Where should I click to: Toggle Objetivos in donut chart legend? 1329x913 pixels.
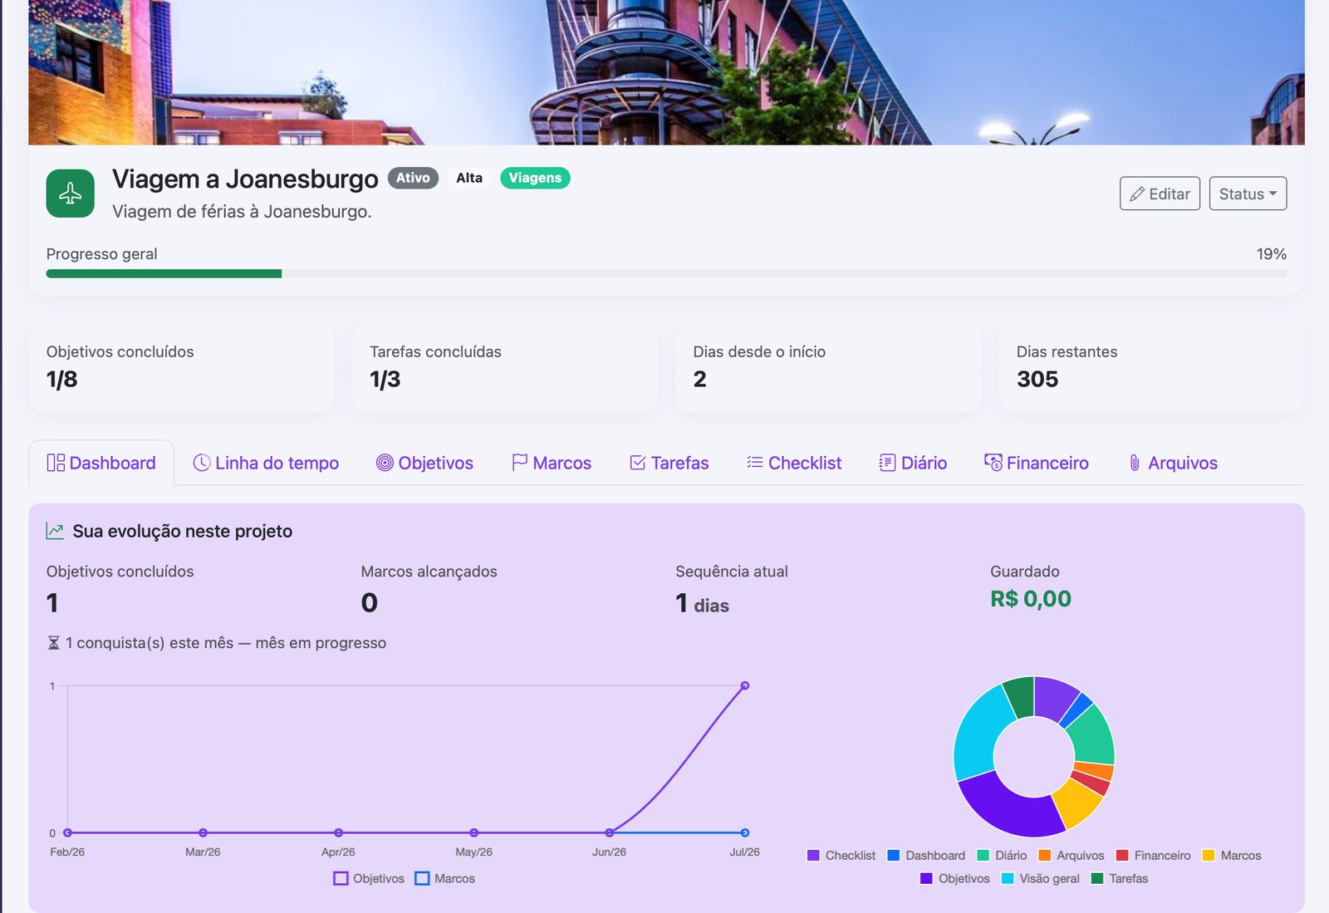coord(955,878)
